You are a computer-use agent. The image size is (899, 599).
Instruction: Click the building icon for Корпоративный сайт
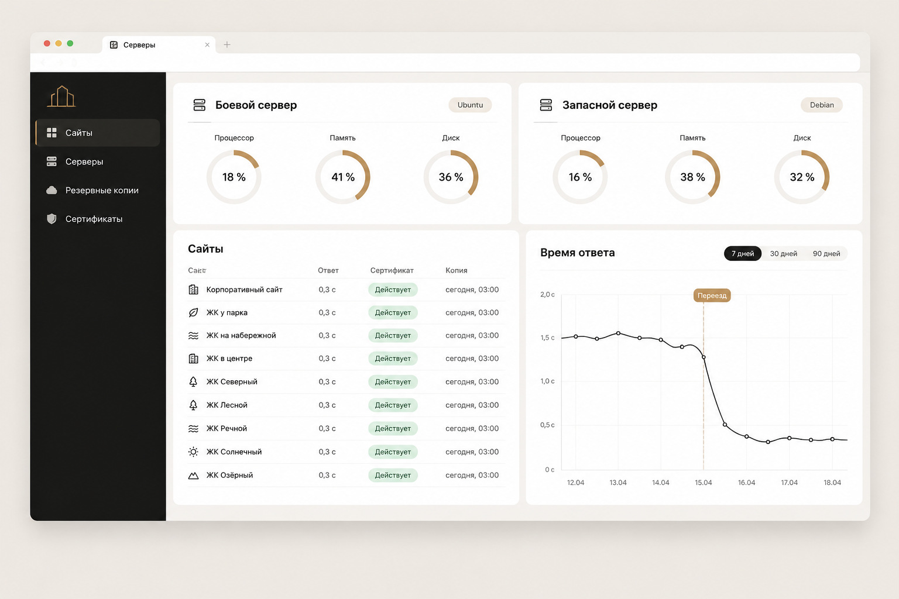(193, 290)
